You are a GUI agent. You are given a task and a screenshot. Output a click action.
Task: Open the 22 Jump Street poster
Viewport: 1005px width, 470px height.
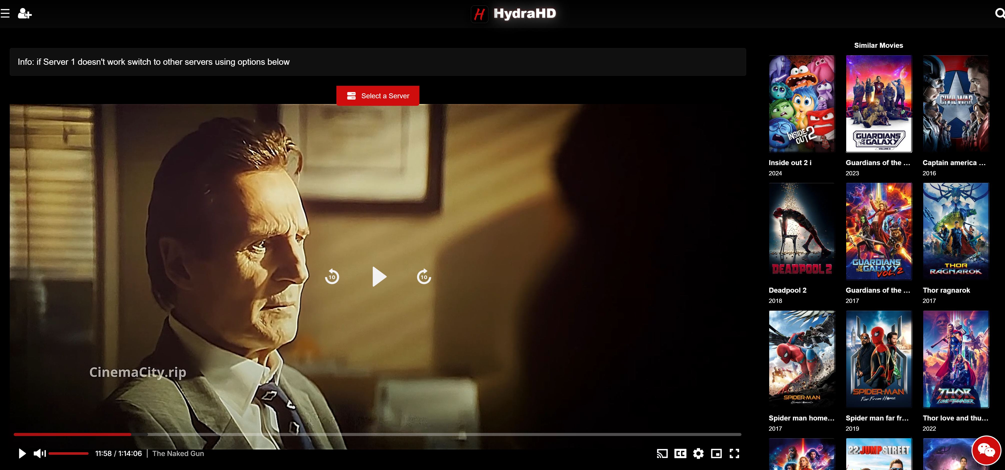pyautogui.click(x=879, y=454)
